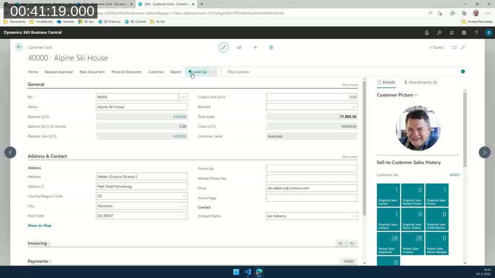Expand the Invoicing section

click(39, 244)
